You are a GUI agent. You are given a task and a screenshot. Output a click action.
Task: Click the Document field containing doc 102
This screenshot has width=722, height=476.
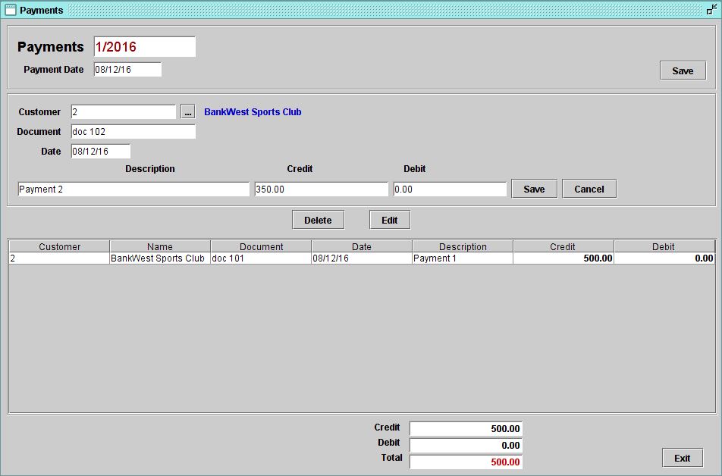point(133,131)
